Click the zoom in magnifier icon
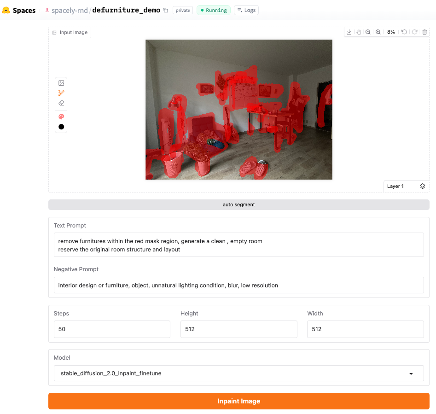Screen dimensions: 436x414 pyautogui.click(x=378, y=32)
